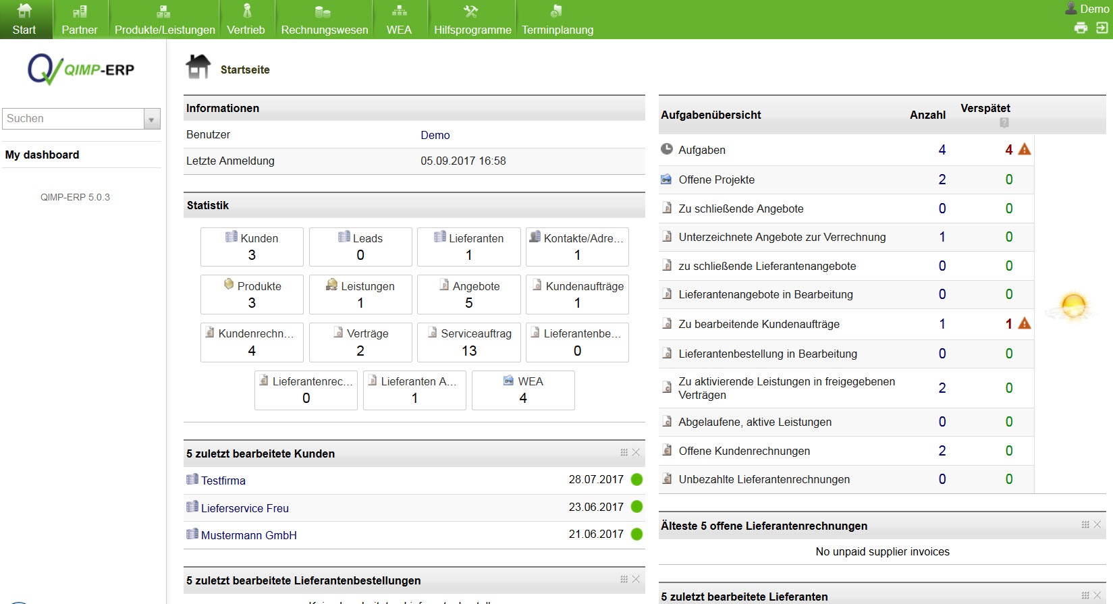Click the clock icon beside Aufgaben

click(x=667, y=149)
